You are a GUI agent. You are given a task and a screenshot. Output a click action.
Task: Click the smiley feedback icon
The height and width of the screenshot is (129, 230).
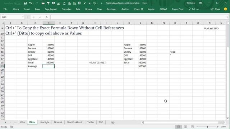coord(225,9)
